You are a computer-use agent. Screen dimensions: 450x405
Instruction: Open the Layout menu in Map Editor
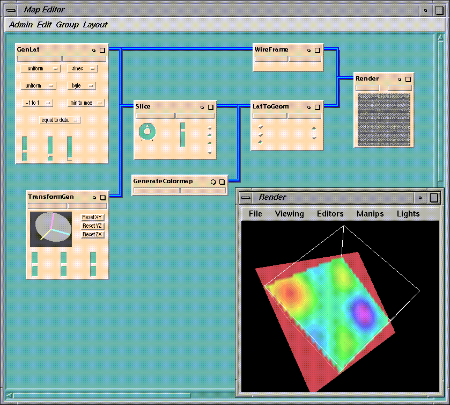[x=95, y=25]
